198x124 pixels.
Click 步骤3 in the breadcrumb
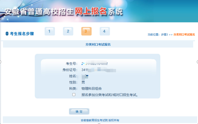pos(164,35)
